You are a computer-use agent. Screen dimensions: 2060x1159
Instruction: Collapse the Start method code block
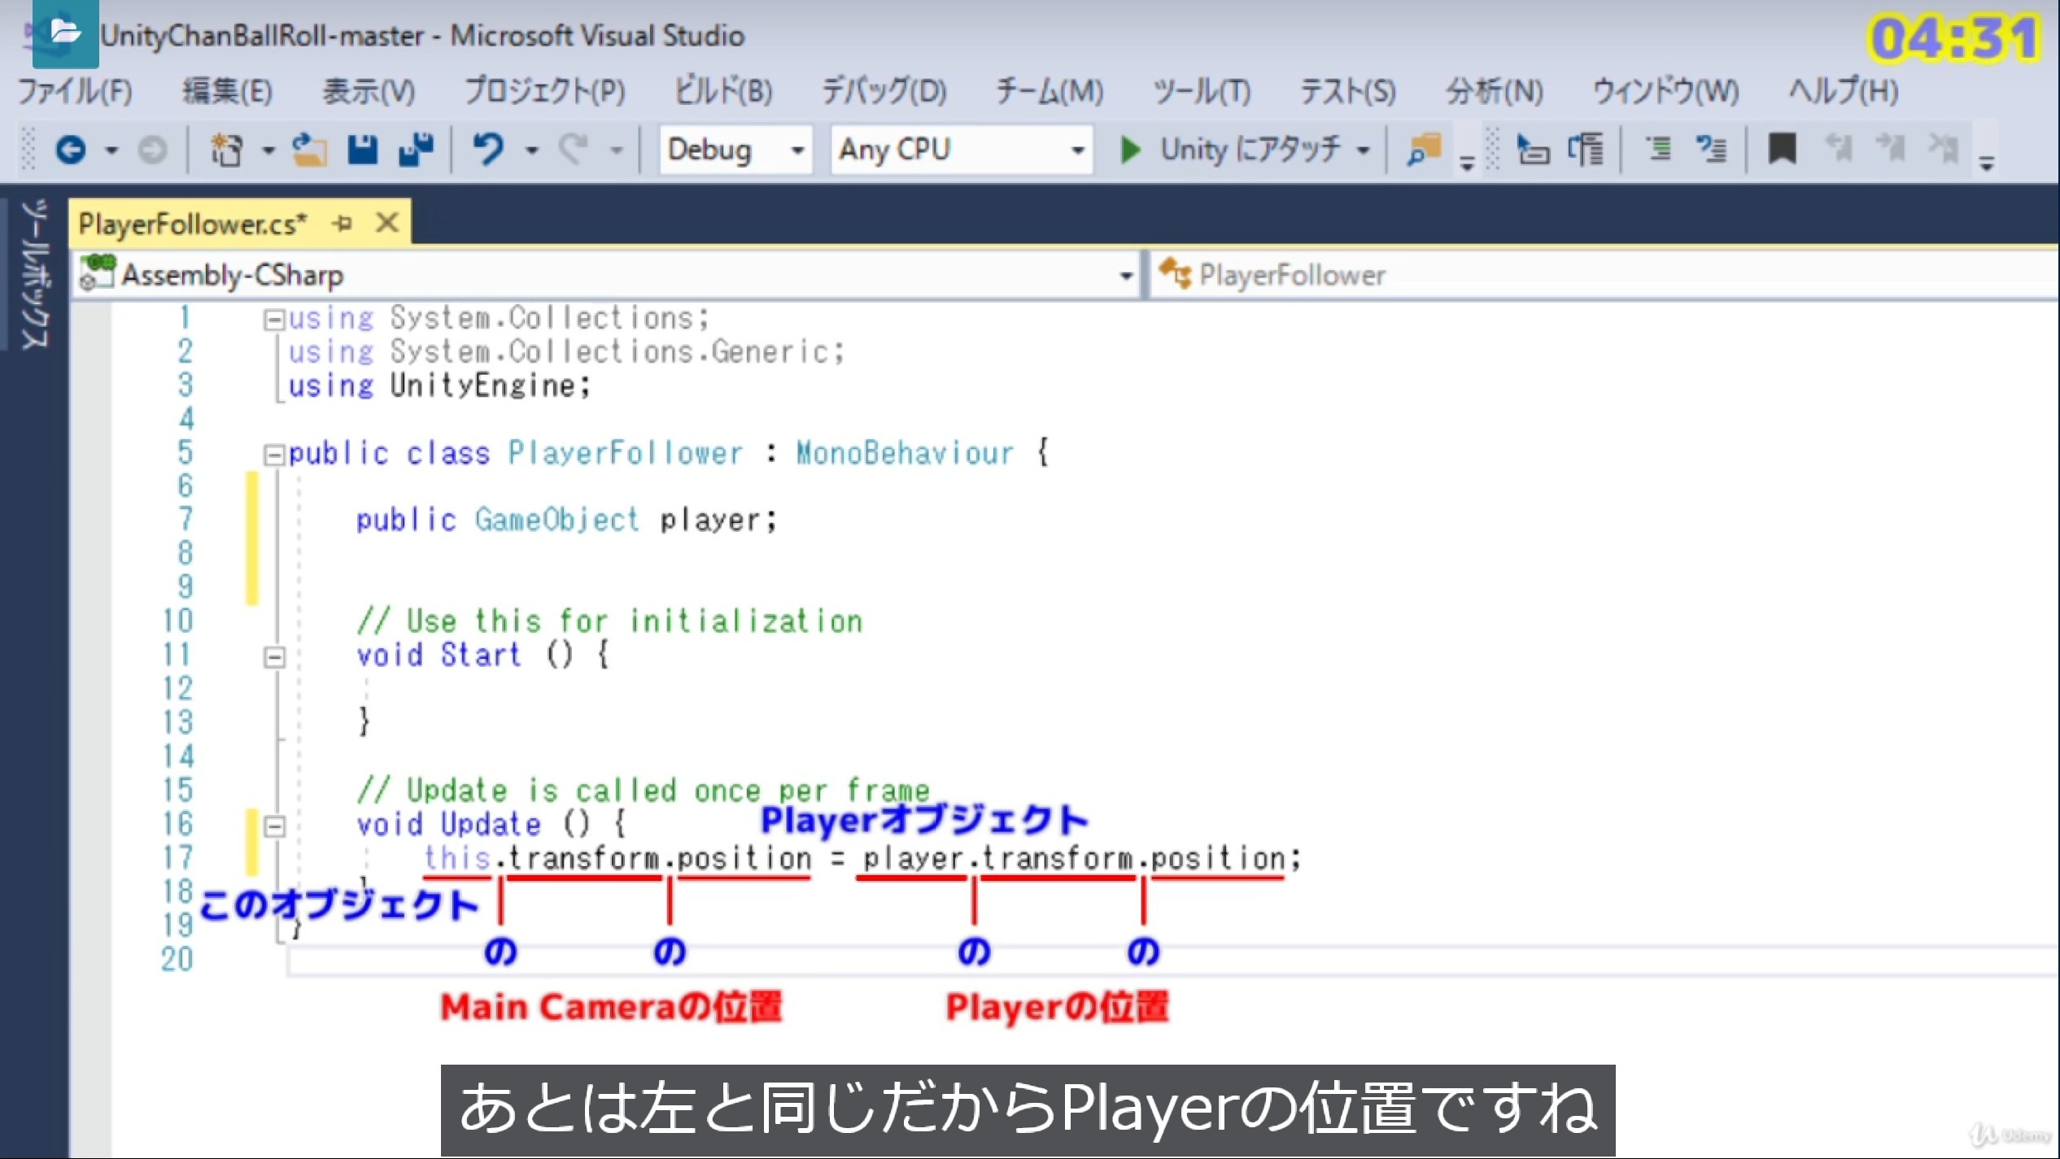click(274, 657)
